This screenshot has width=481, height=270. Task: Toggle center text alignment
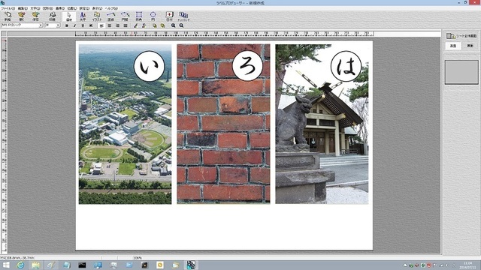(x=110, y=25)
